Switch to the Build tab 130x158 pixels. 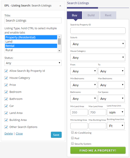point(91,15)
